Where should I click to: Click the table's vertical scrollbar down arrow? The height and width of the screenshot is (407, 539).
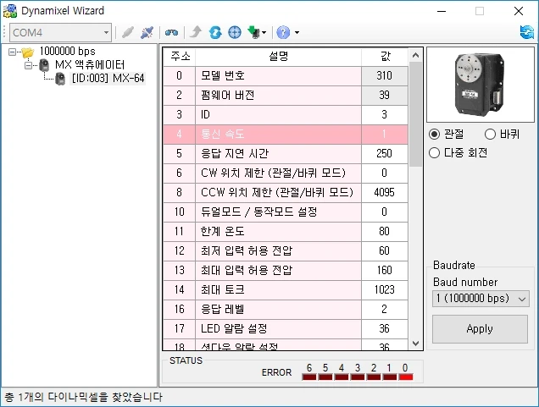click(x=415, y=344)
